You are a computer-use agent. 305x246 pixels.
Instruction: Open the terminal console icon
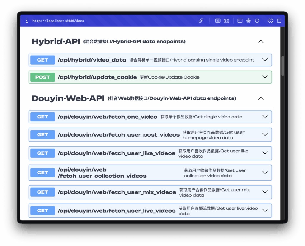[x=240, y=21]
